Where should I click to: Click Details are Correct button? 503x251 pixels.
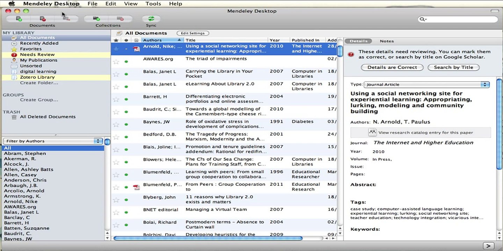tap(392, 67)
